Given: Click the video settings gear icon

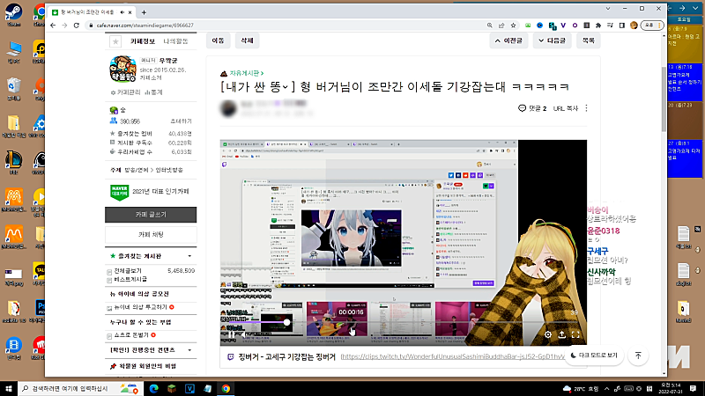Looking at the screenshot, I should pos(548,334).
